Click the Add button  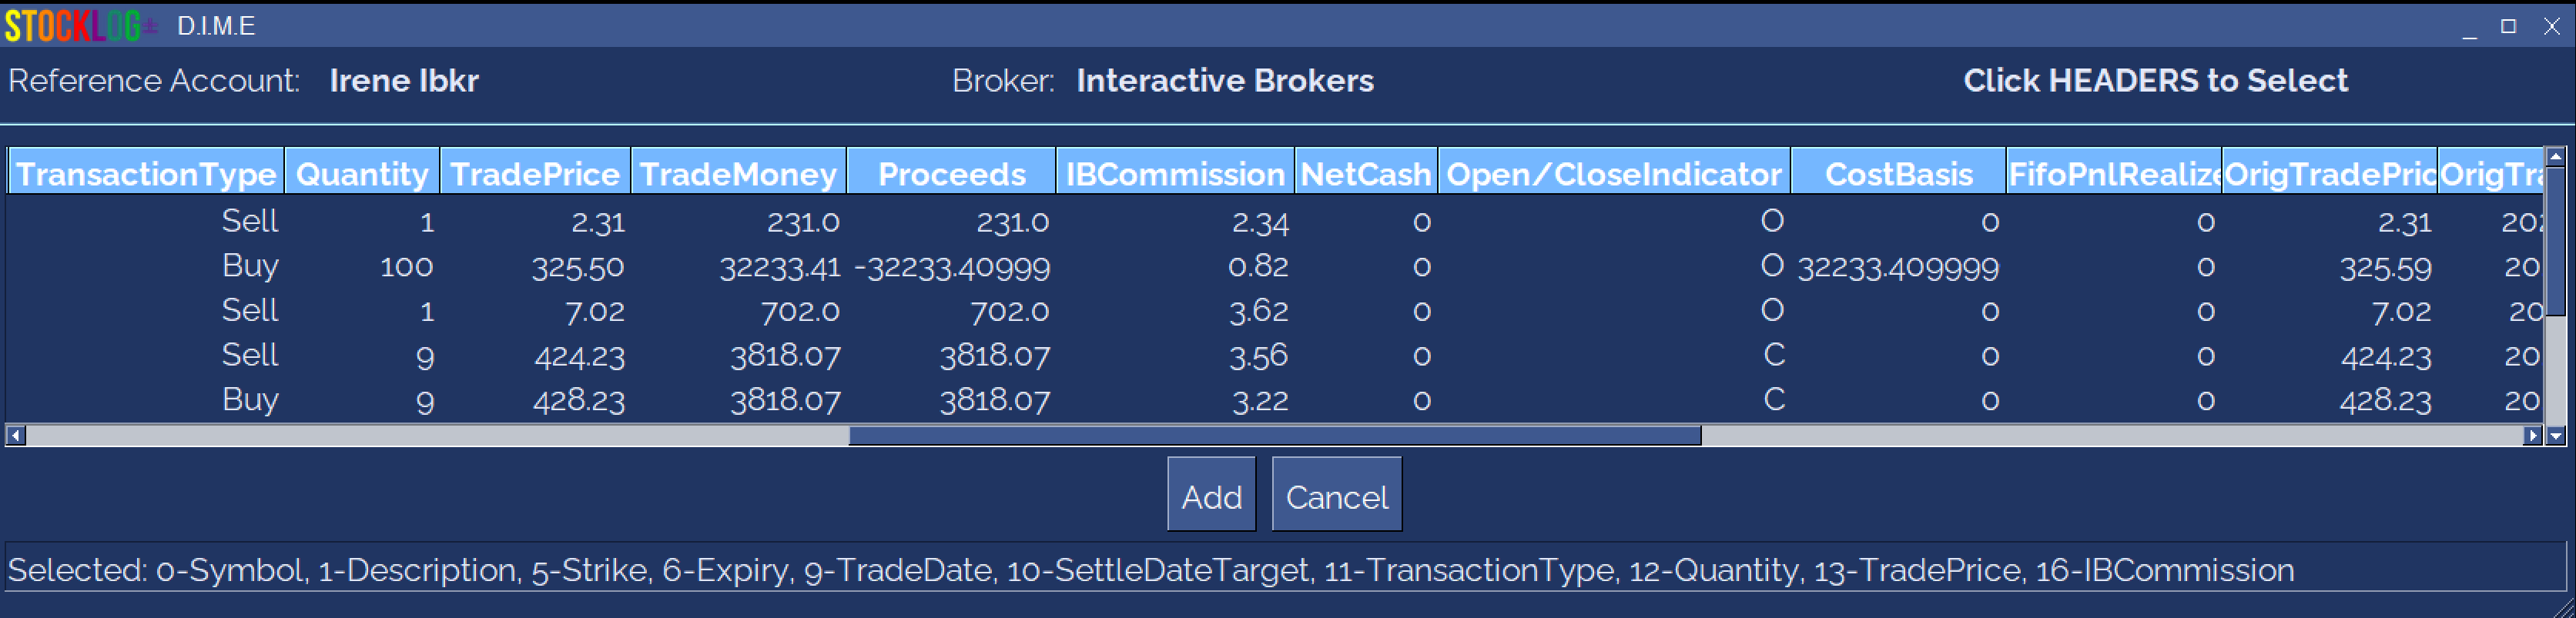(x=1211, y=495)
